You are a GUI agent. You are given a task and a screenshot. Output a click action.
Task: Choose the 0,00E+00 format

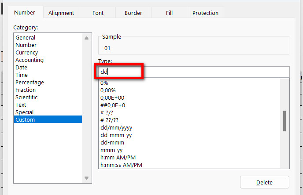(112, 98)
